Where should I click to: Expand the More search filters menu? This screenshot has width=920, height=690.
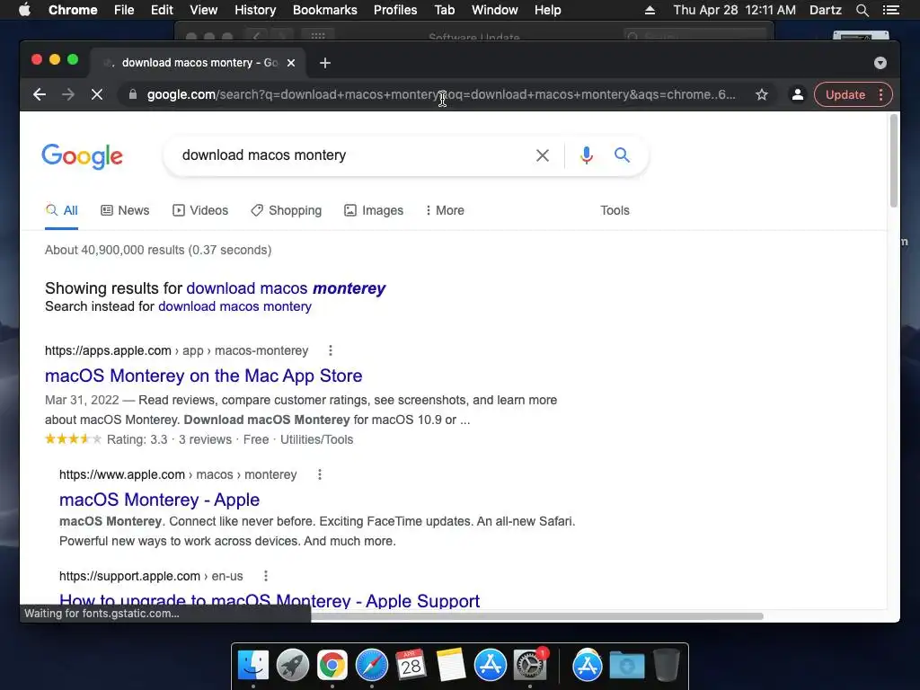coord(446,210)
